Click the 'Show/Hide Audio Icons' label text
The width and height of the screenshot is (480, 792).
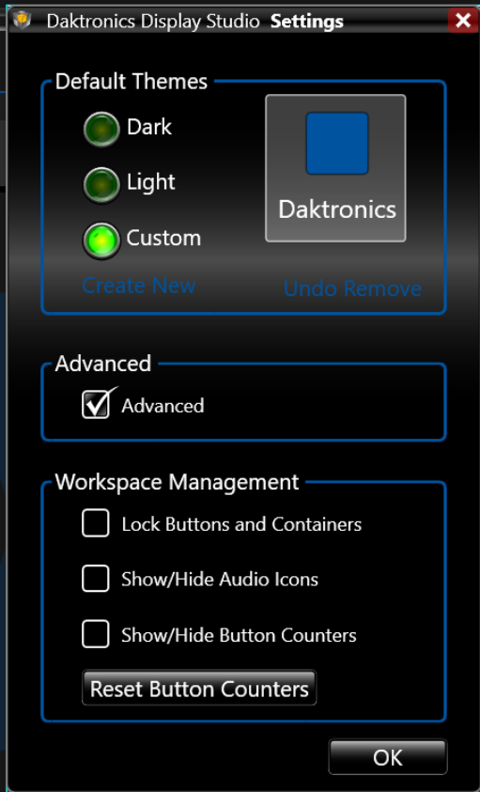[220, 579]
